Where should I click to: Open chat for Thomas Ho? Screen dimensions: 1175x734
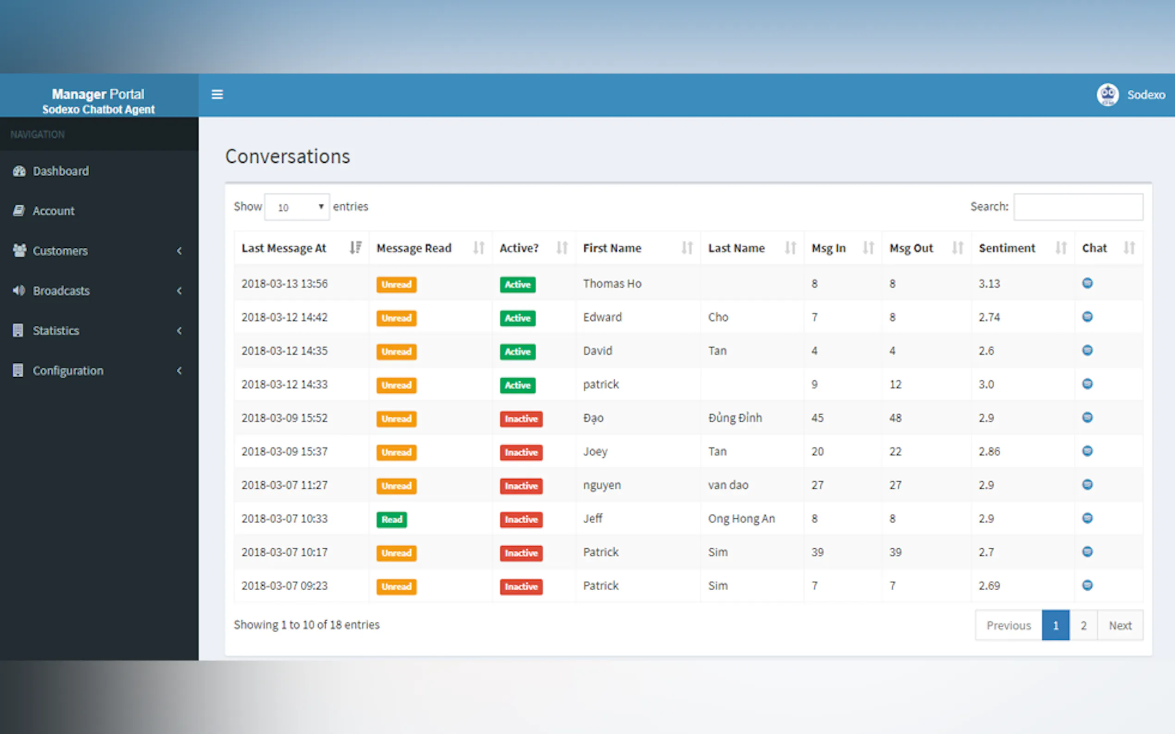click(1088, 283)
